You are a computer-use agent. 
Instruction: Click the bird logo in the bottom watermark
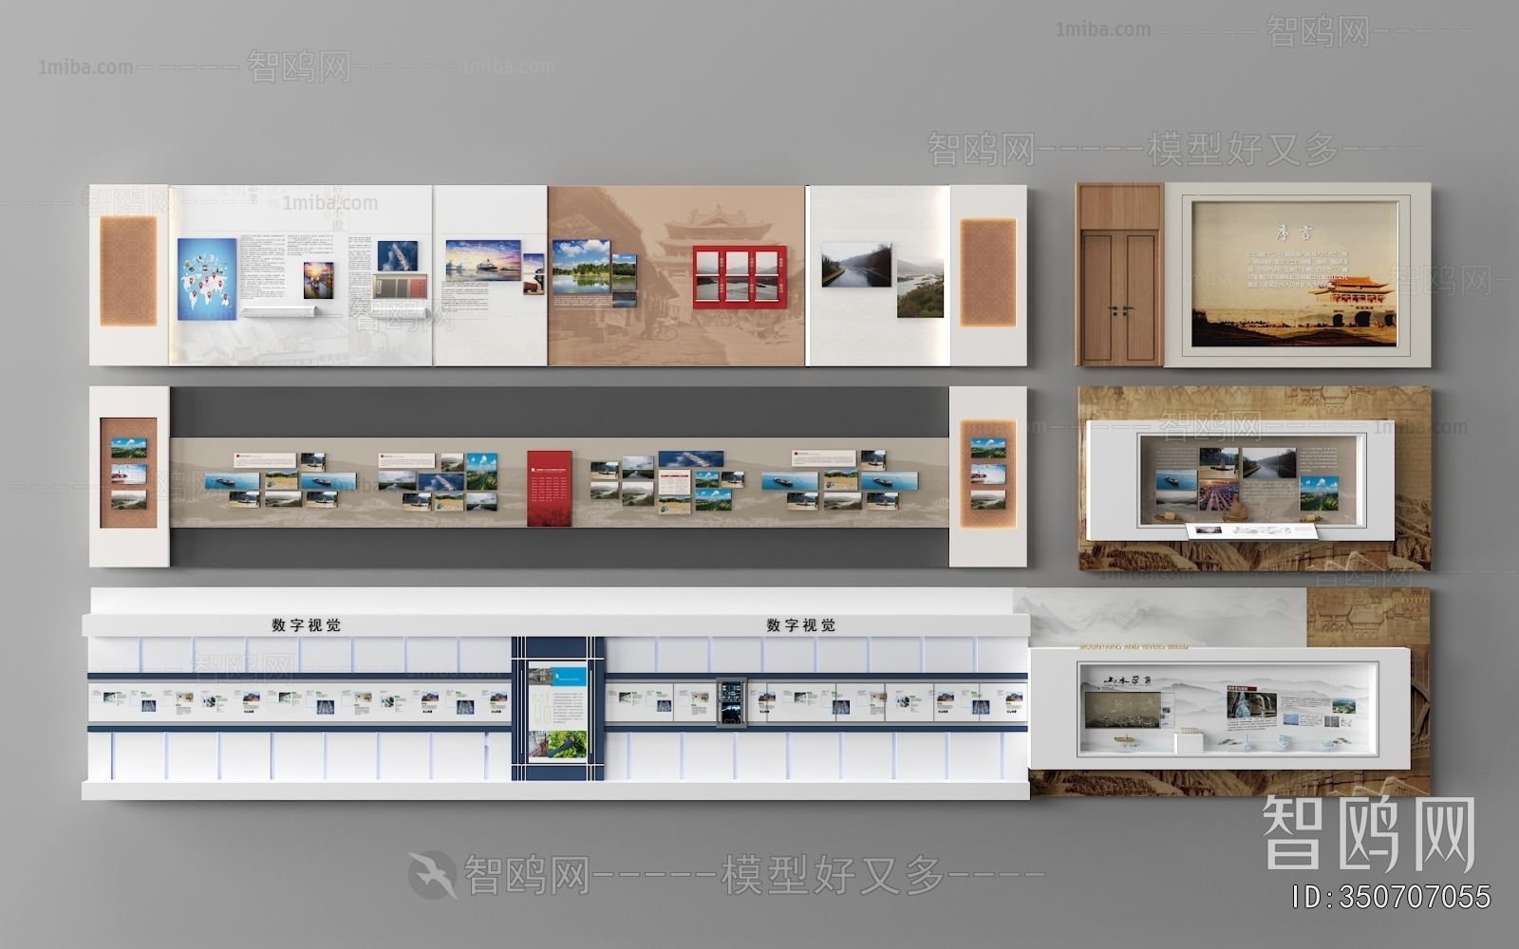pyautogui.click(x=432, y=874)
